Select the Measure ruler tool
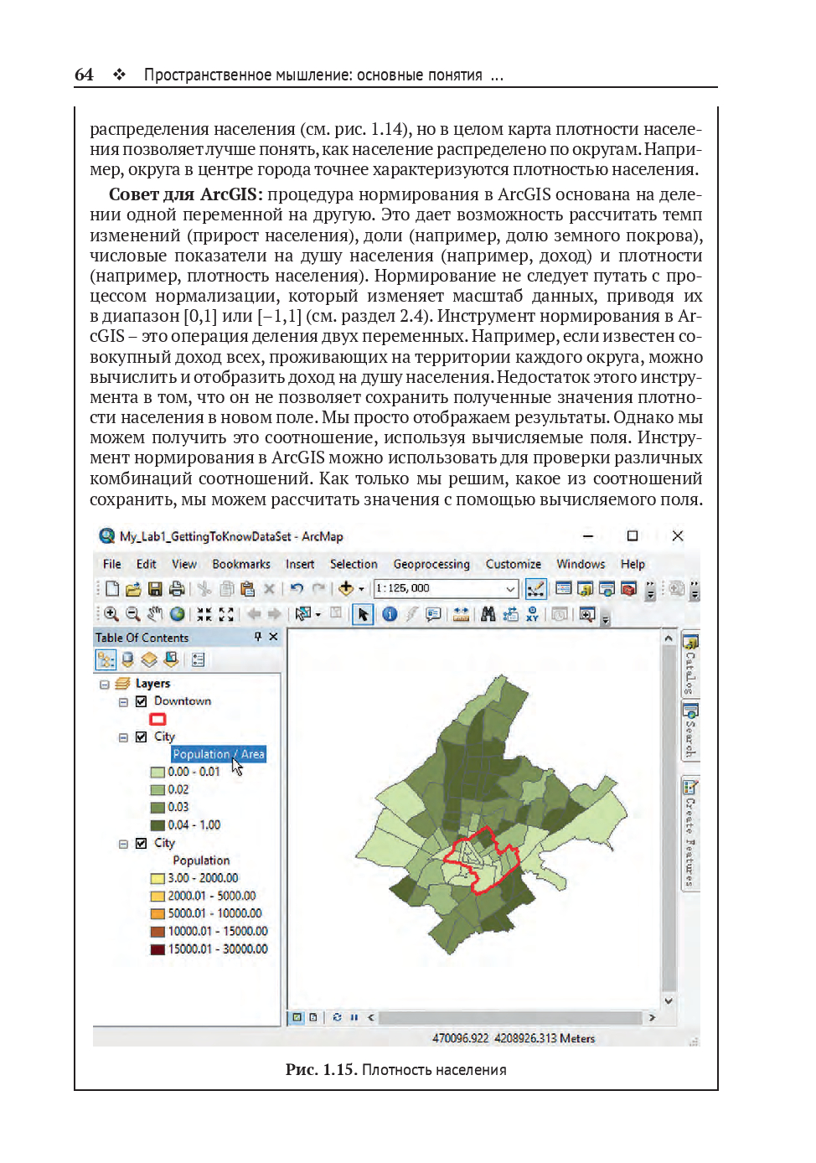 (461, 614)
